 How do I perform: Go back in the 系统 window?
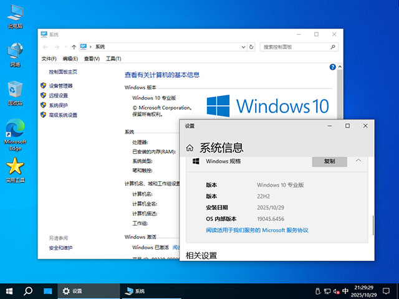click(x=46, y=47)
